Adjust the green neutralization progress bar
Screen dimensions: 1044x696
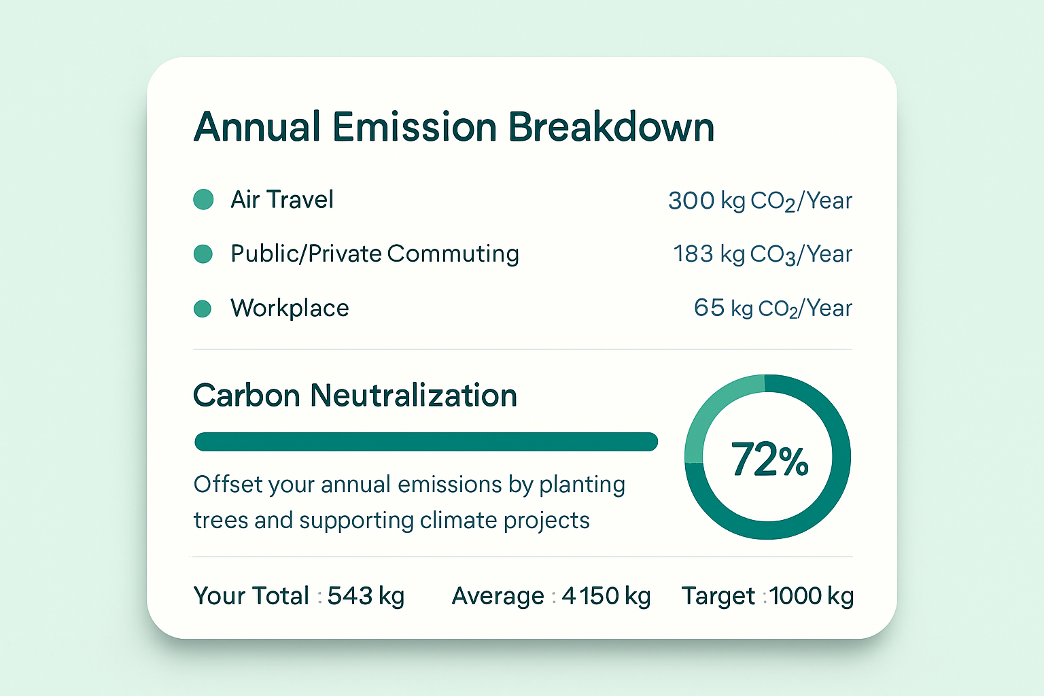click(425, 442)
